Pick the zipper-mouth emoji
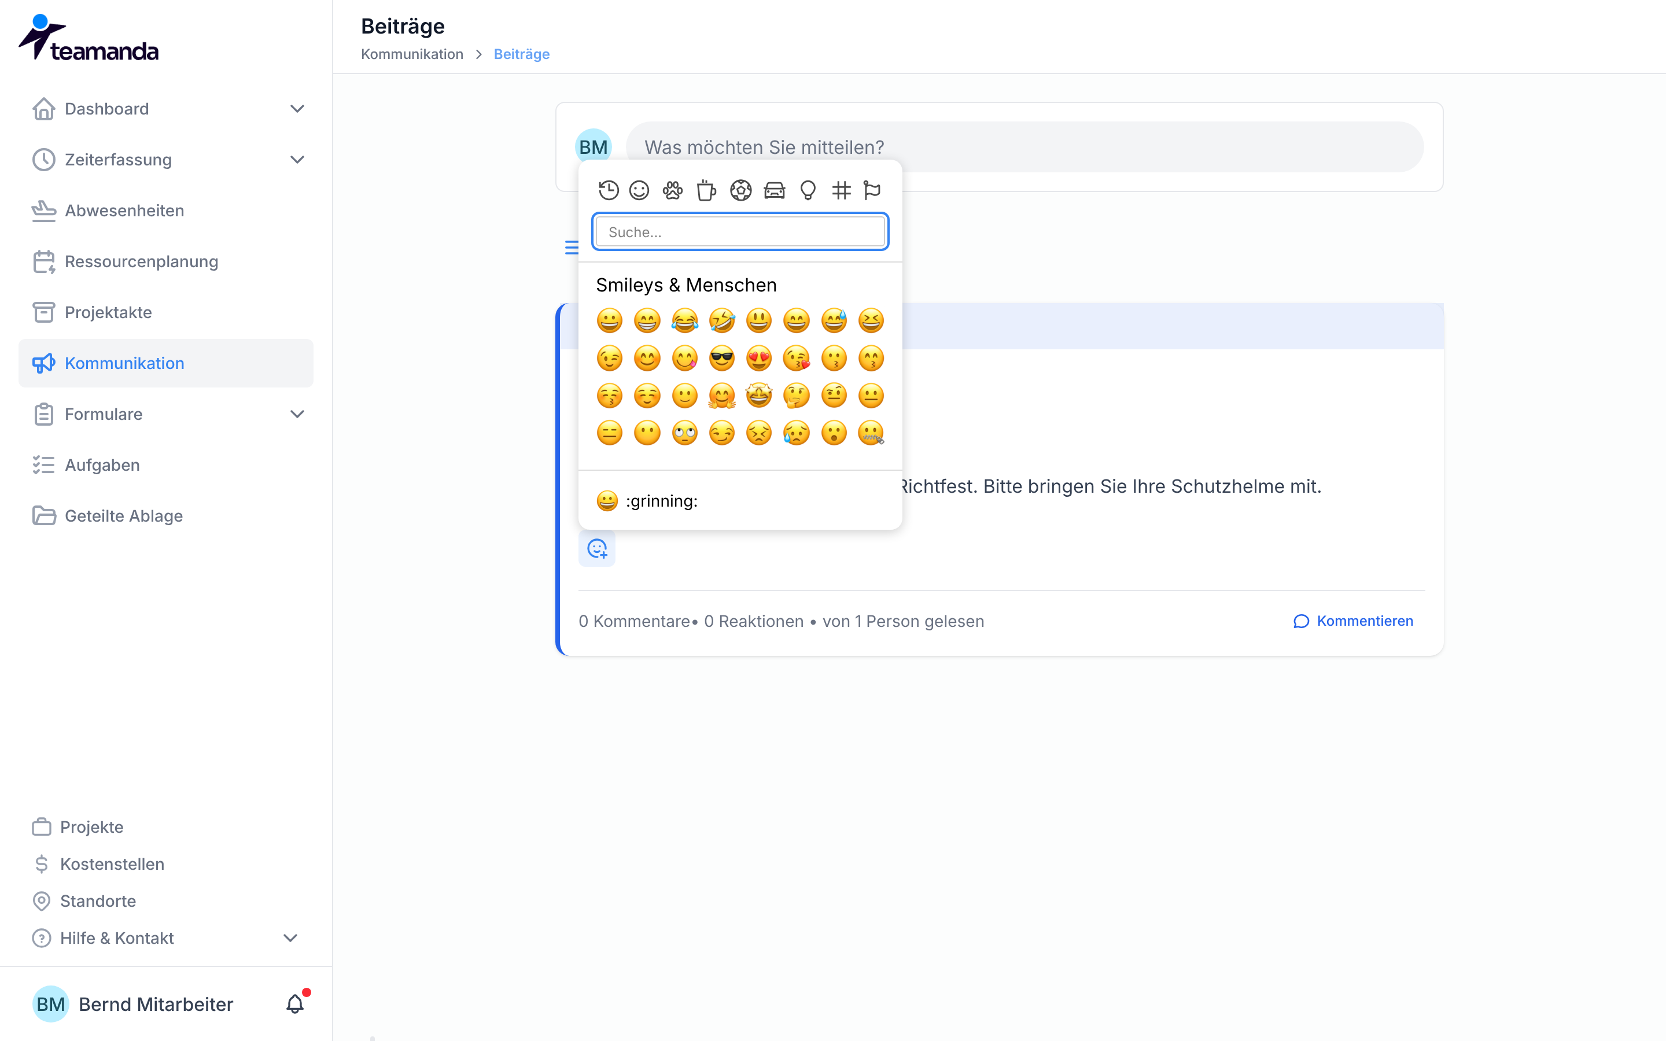1666x1041 pixels. pos(871,433)
